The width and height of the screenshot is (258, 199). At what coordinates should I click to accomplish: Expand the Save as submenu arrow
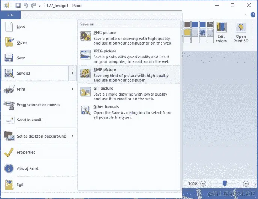click(x=72, y=73)
